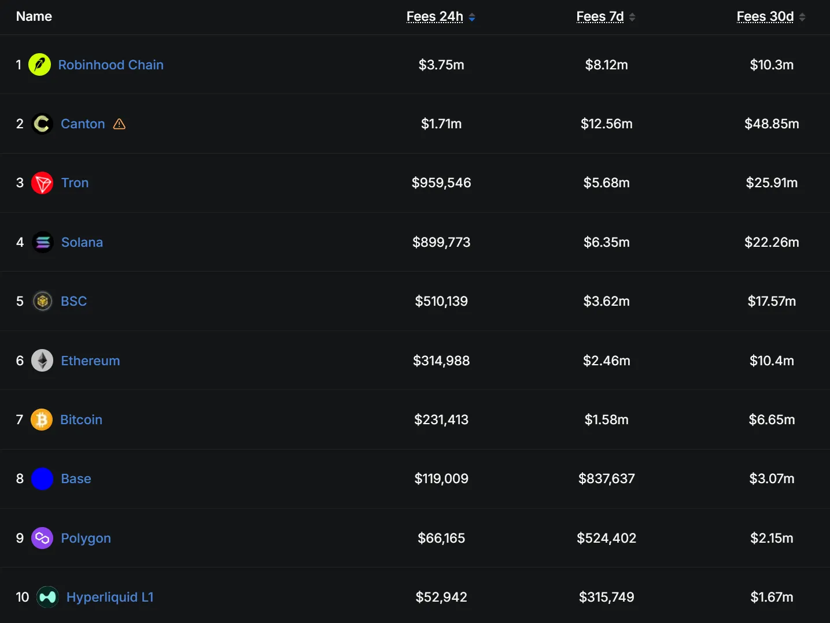This screenshot has height=623, width=830.
Task: Select the $6.65m Bitcoin 30d value
Action: point(772,420)
